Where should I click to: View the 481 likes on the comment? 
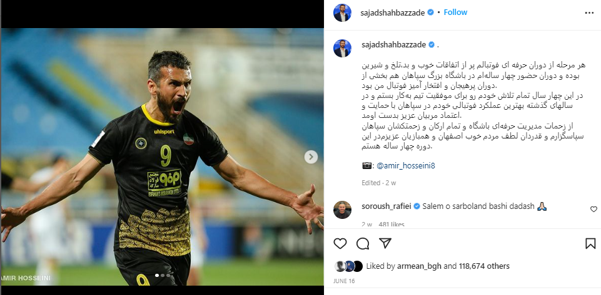(x=391, y=225)
